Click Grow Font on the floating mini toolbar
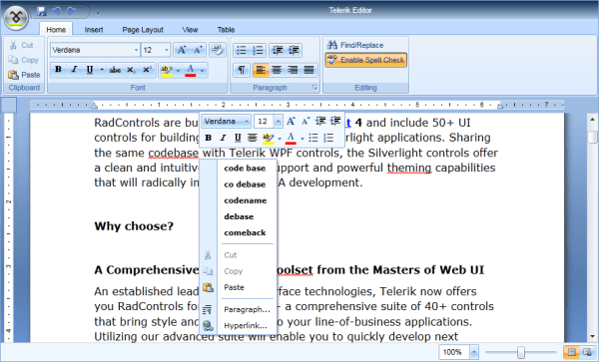The width and height of the screenshot is (599, 362). [x=291, y=122]
